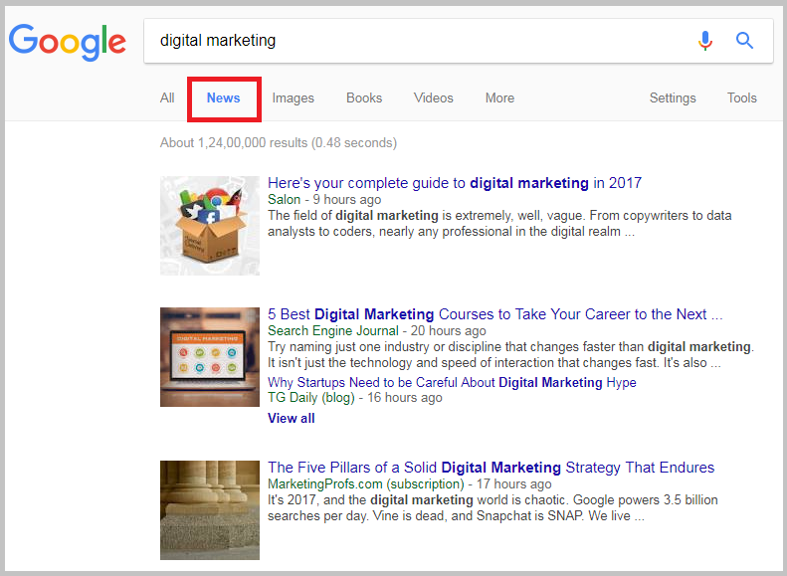Click the Google logo
The height and width of the screenshot is (576, 787).
tap(68, 42)
